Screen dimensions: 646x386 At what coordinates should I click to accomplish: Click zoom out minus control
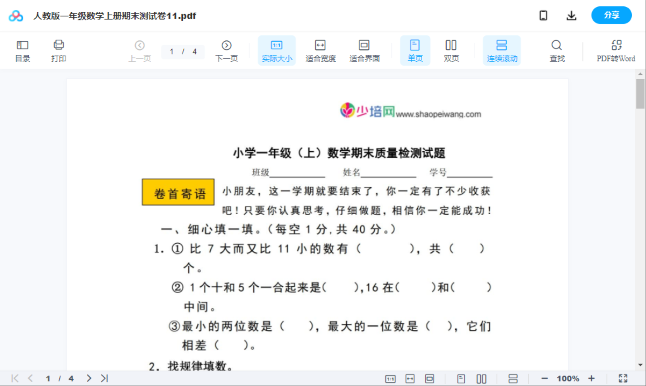tap(544, 378)
